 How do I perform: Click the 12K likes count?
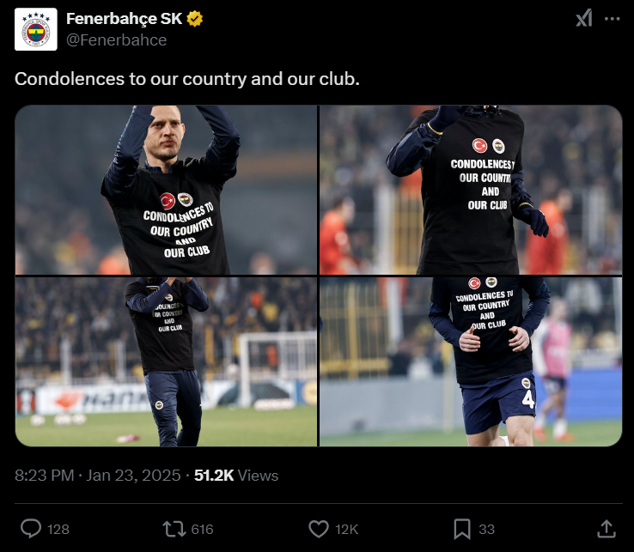click(x=346, y=529)
